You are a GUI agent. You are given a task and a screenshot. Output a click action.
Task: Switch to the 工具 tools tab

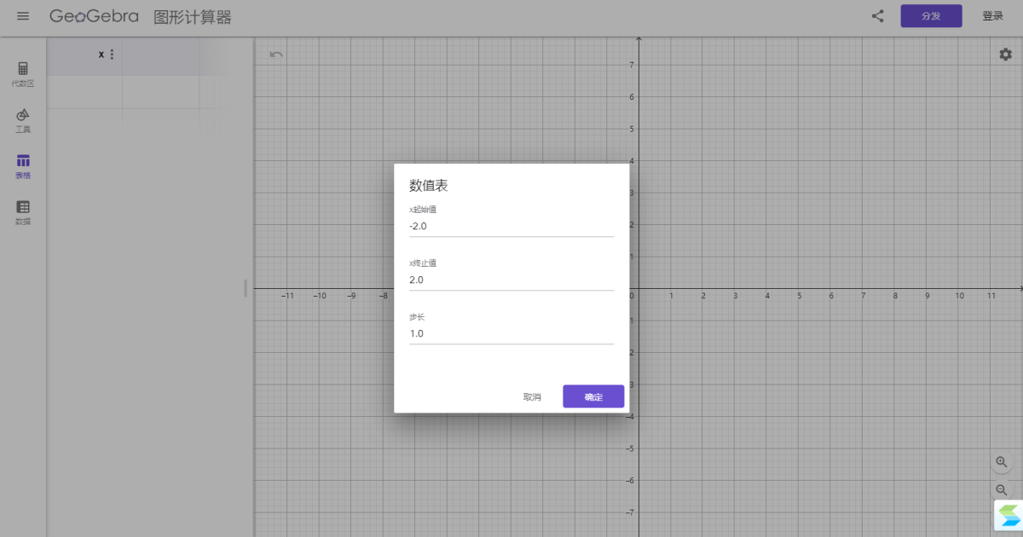click(23, 120)
